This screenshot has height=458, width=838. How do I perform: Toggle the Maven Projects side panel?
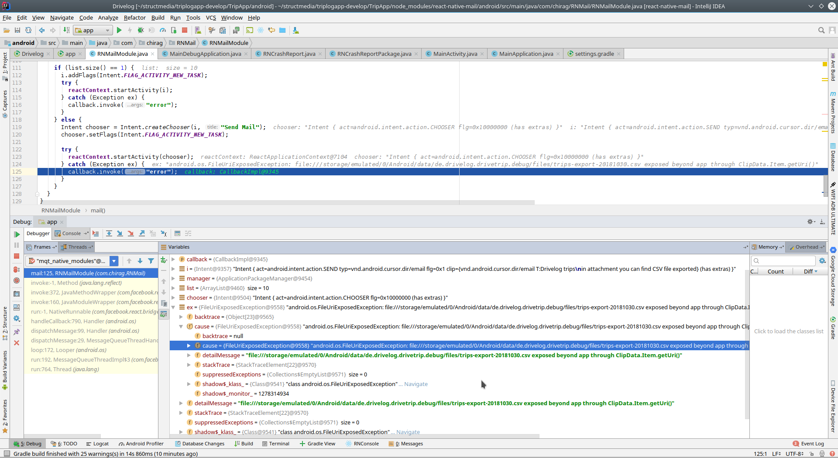click(833, 112)
